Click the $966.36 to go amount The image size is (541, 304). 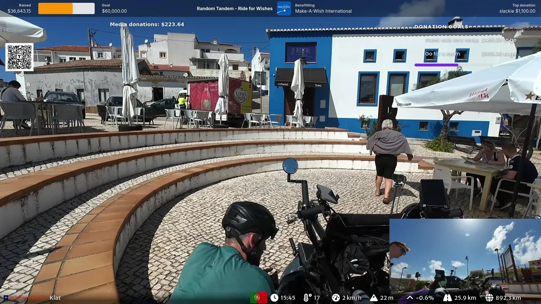click(499, 54)
